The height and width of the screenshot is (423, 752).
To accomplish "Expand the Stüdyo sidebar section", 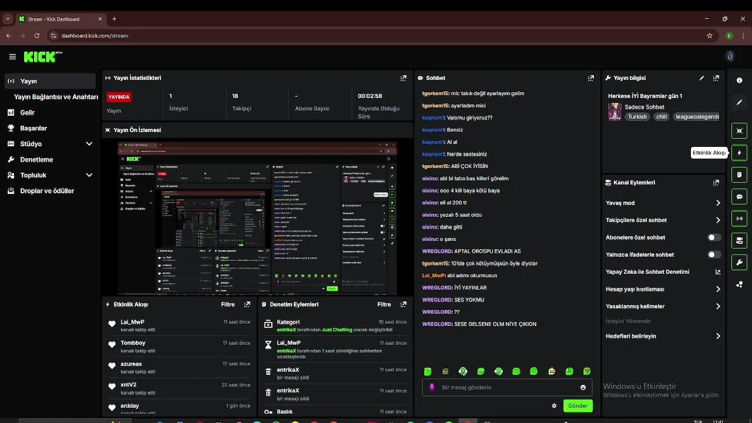I will point(89,144).
